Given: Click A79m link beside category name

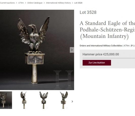Looking at the screenshot, I should tap(127, 46).
